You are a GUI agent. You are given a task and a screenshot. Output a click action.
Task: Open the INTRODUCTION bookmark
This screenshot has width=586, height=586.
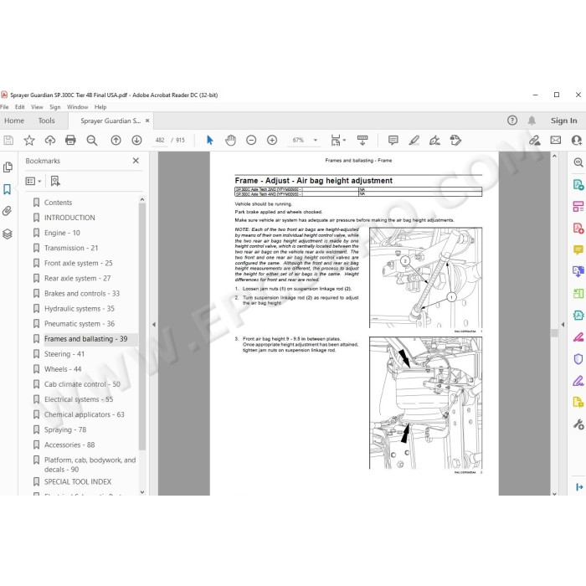coord(69,218)
